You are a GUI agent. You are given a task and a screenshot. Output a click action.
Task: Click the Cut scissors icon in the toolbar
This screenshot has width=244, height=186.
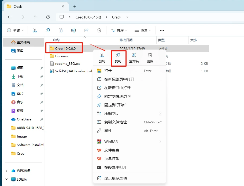(35, 30)
